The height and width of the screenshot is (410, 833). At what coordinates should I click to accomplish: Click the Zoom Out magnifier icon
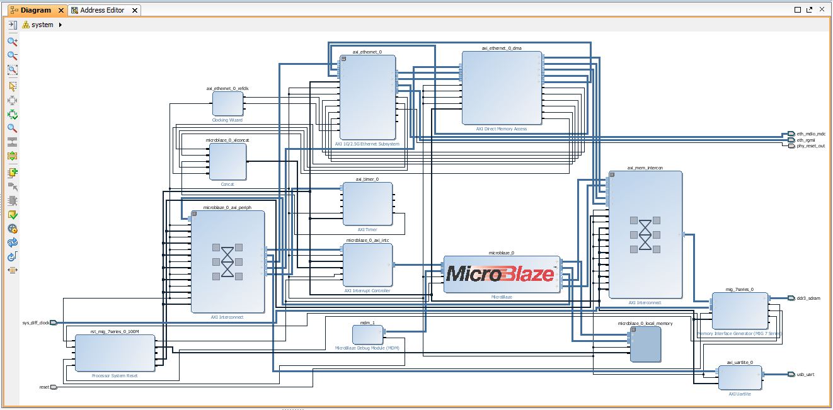click(x=12, y=56)
